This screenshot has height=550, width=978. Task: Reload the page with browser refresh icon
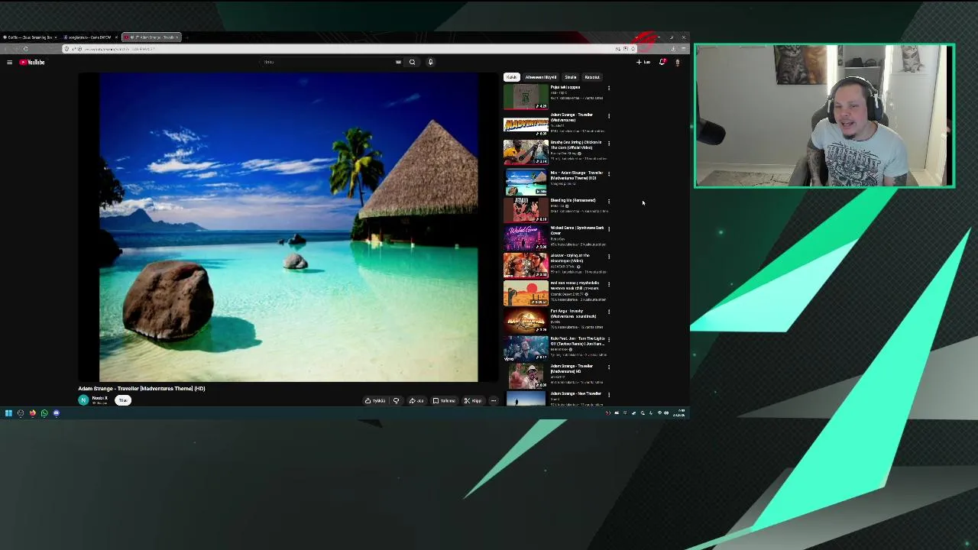coord(26,49)
